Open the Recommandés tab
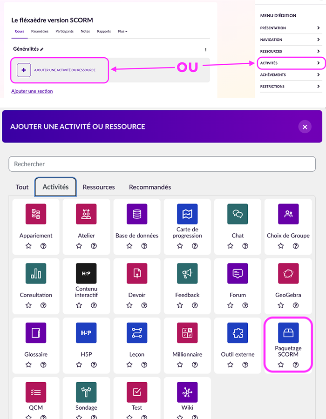The width and height of the screenshot is (326, 419). click(150, 187)
